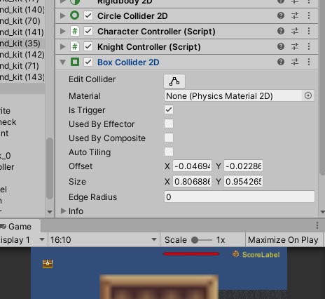The width and height of the screenshot is (325, 299).
Task: Expand the Character Controller script component
Action: point(62,31)
